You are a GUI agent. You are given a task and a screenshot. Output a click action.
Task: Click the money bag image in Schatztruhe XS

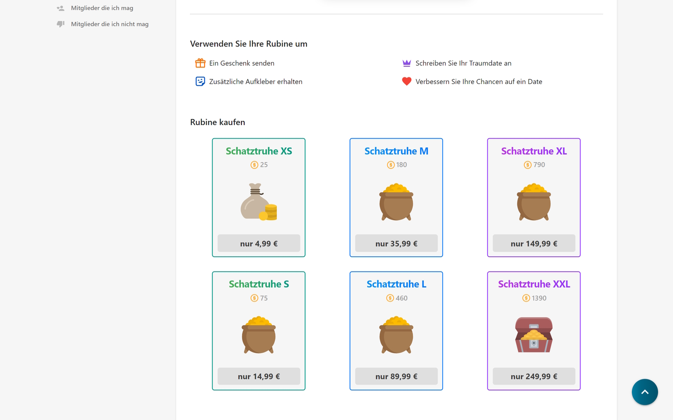pos(258,202)
